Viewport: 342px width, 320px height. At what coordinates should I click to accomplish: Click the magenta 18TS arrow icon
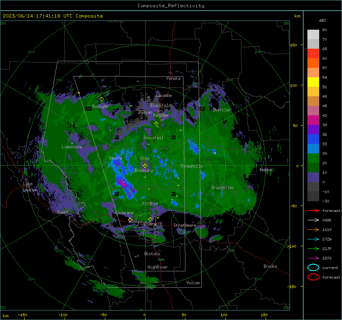(x=313, y=258)
